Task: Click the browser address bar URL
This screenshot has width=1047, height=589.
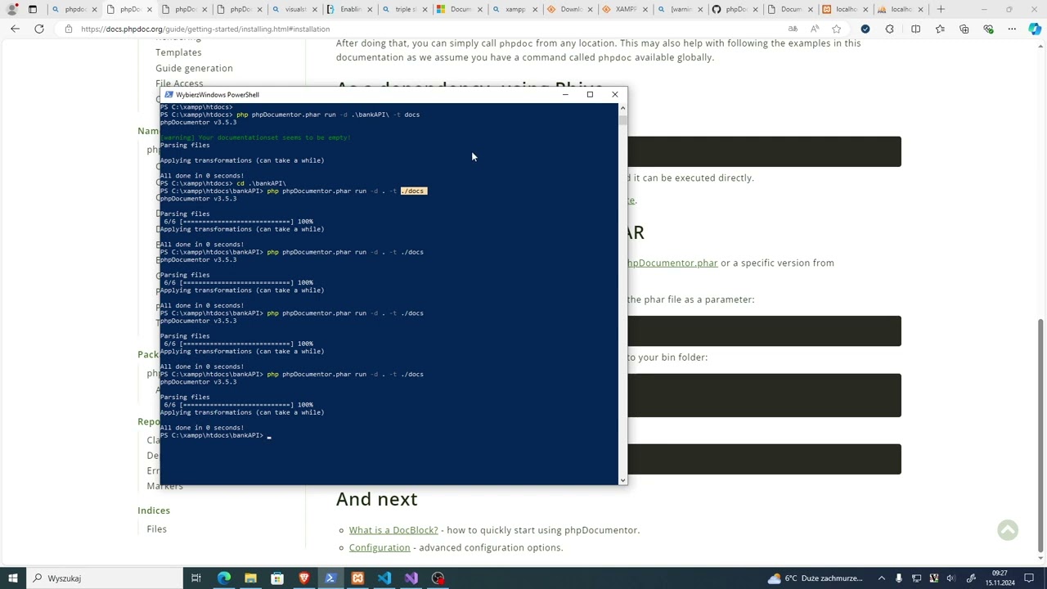Action: 205,29
